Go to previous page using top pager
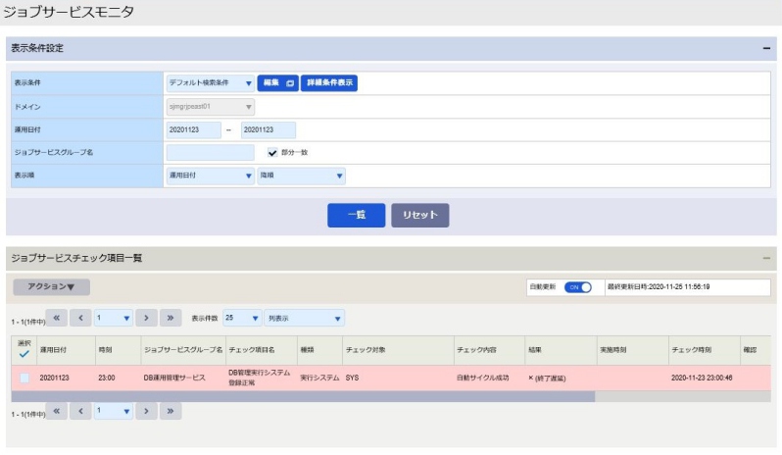 click(x=80, y=318)
